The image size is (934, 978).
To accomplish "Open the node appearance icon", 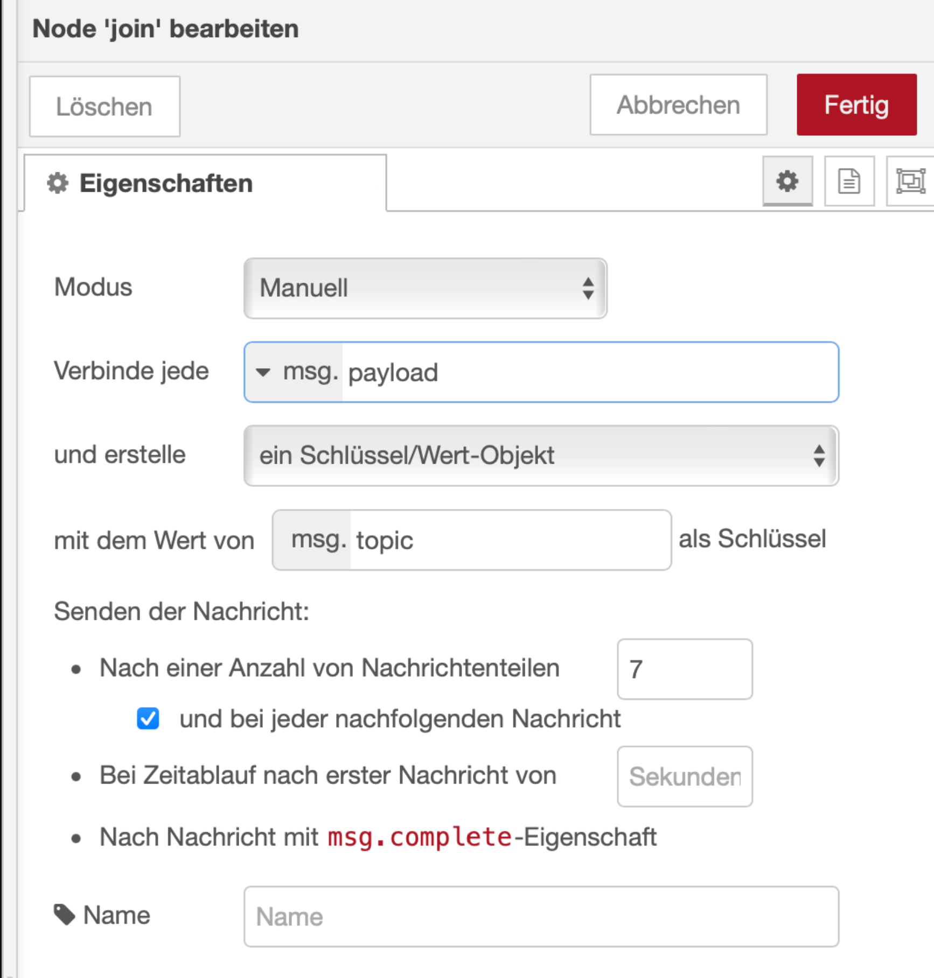I will (x=910, y=181).
